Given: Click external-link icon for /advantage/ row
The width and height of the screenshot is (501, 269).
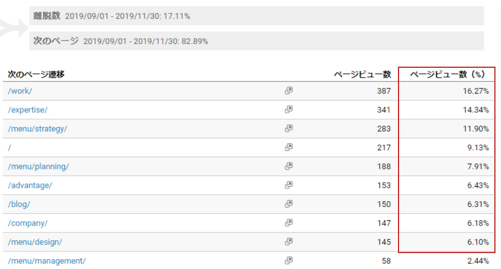Looking at the screenshot, I should point(288,185).
